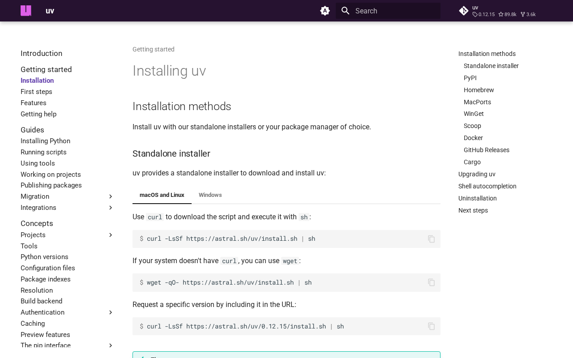Open Installing Python guide

[45, 141]
